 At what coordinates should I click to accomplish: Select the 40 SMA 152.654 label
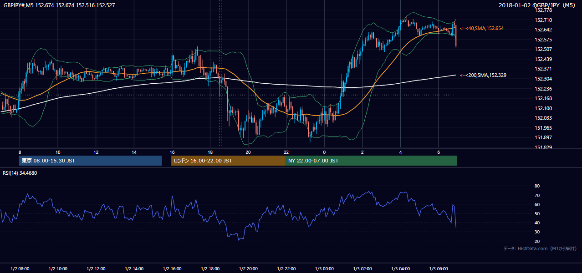(x=482, y=28)
